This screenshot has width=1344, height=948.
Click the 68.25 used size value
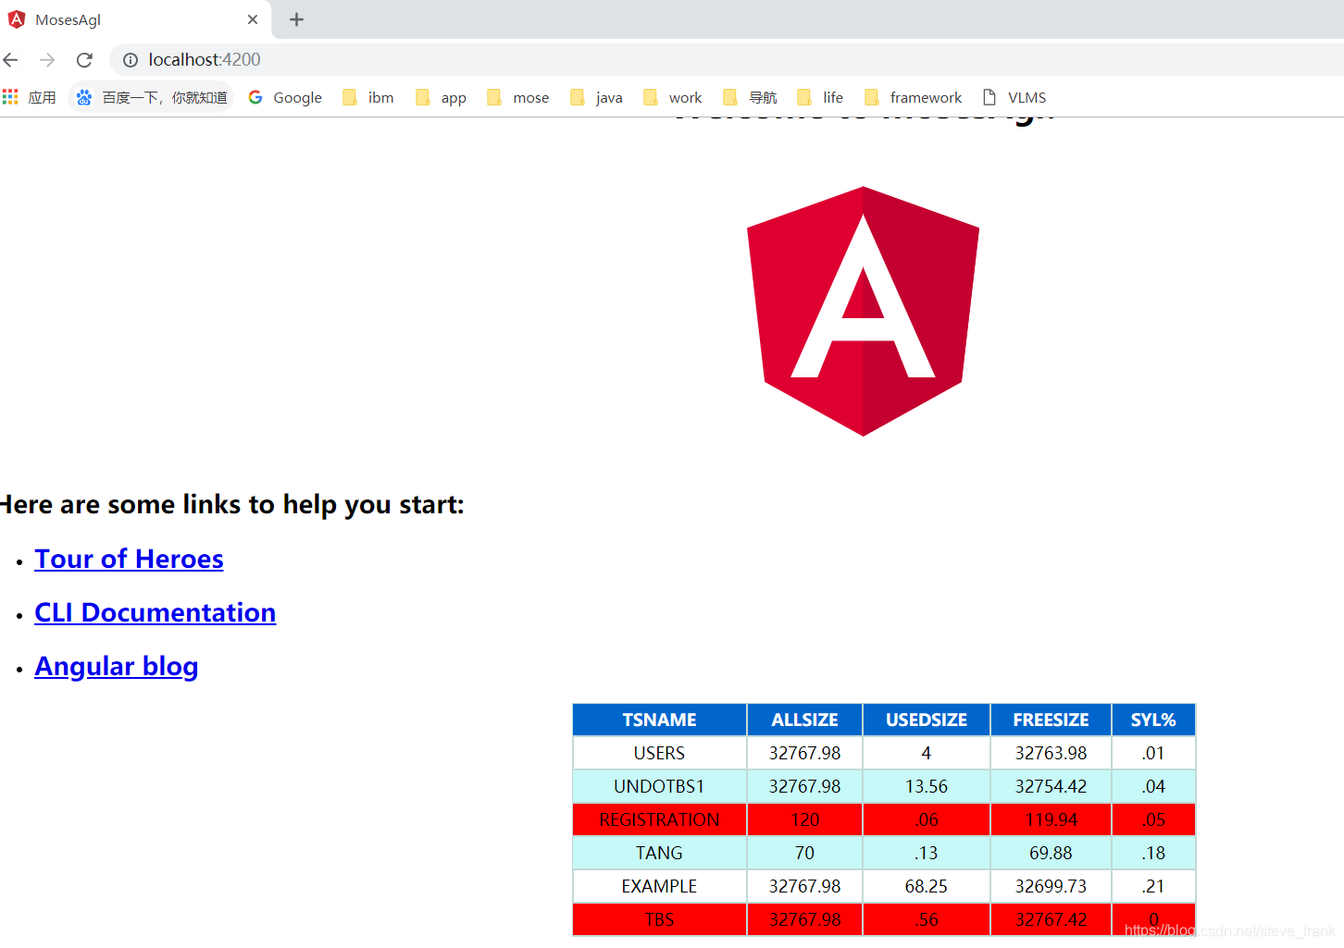point(927,886)
